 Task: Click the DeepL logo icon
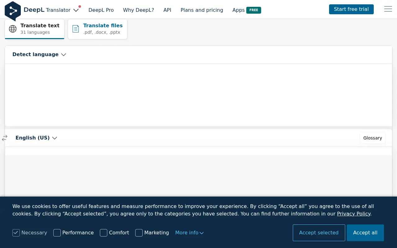13,11
